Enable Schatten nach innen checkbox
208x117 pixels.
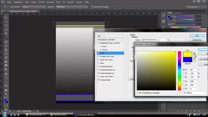(98, 56)
